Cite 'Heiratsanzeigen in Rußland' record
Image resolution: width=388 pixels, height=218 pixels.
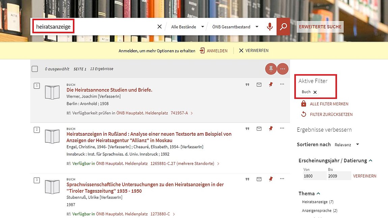[x=247, y=129]
